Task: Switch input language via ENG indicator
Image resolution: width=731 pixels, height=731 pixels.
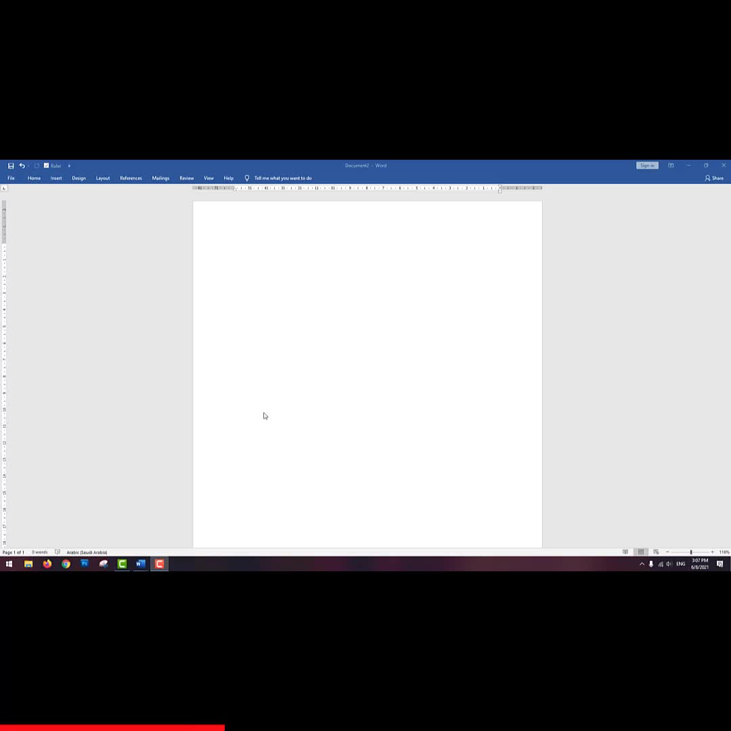Action: click(x=681, y=564)
